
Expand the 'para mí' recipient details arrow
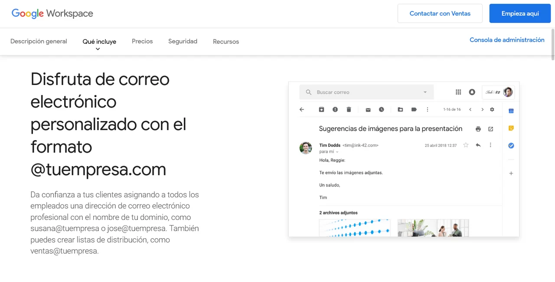[x=337, y=152]
